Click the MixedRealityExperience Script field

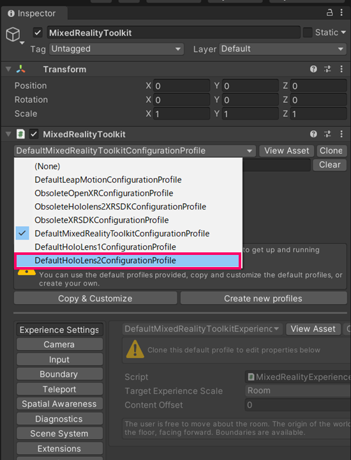point(297,377)
